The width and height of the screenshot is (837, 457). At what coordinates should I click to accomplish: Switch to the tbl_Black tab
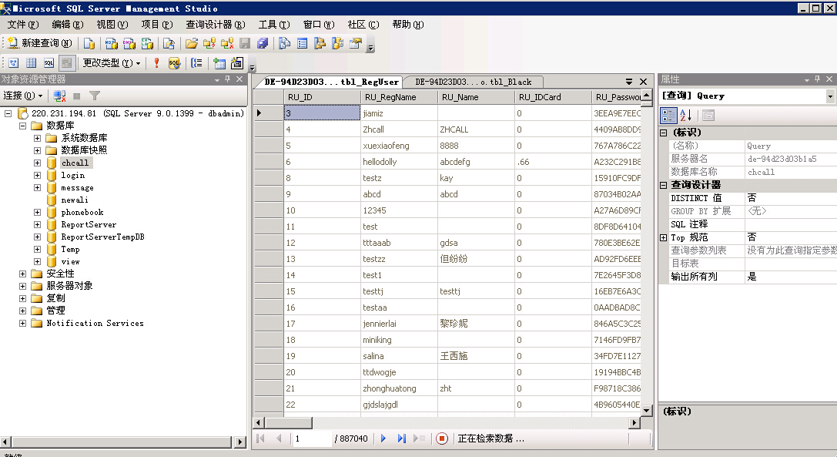coord(474,82)
